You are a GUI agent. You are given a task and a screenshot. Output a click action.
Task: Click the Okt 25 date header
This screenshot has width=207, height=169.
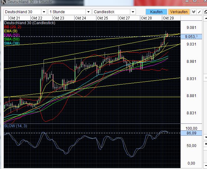pos(102,18)
